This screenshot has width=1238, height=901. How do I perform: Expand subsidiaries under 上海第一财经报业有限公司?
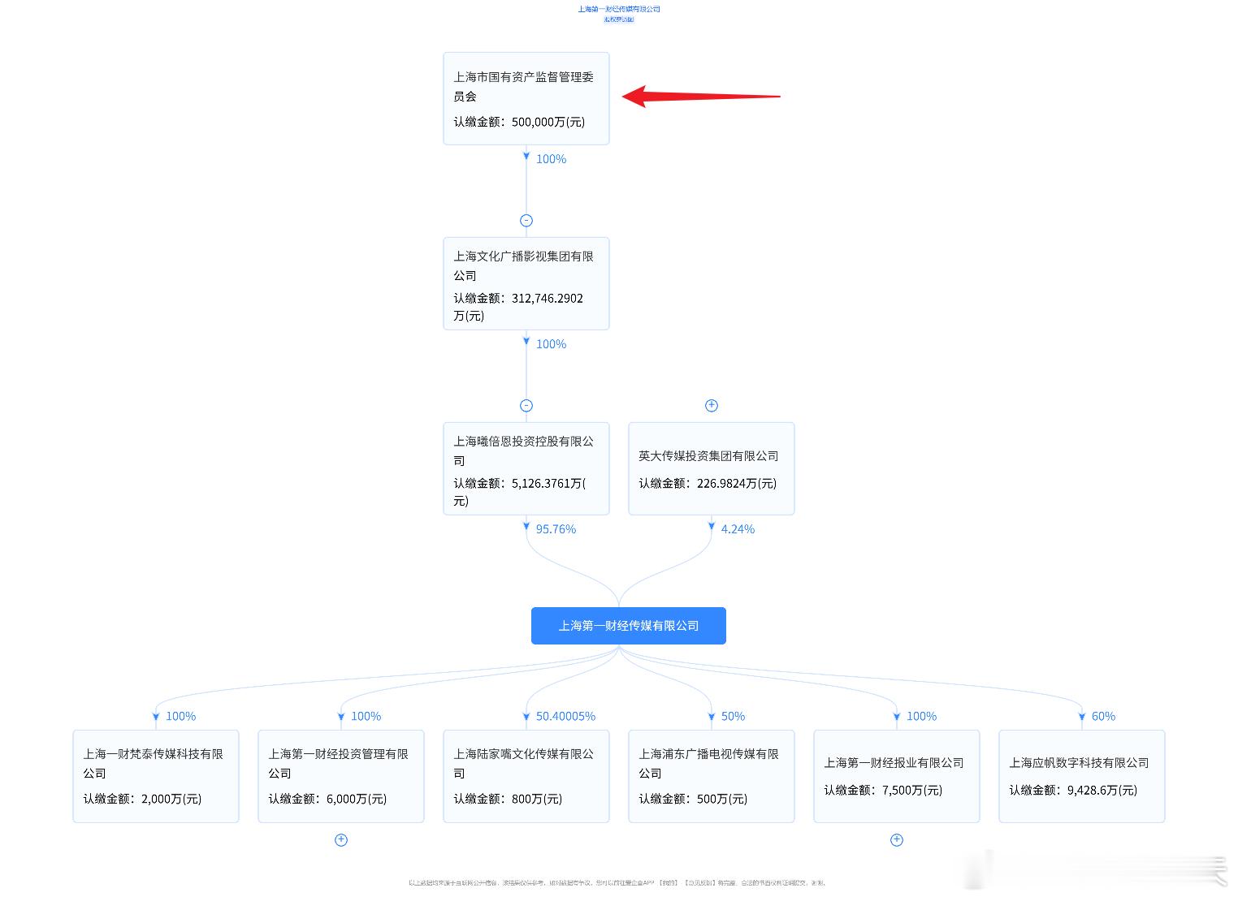point(897,840)
